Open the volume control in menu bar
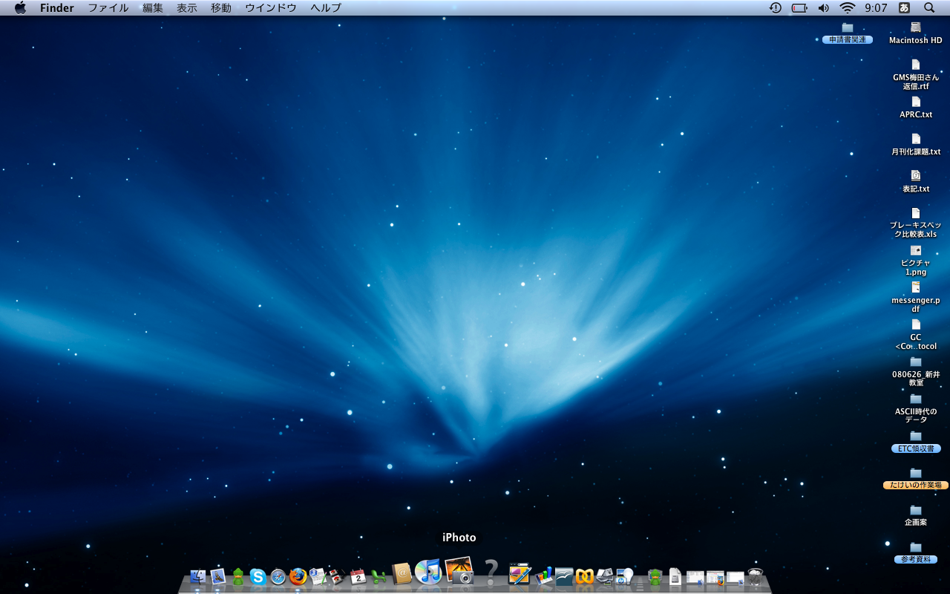 point(824,7)
